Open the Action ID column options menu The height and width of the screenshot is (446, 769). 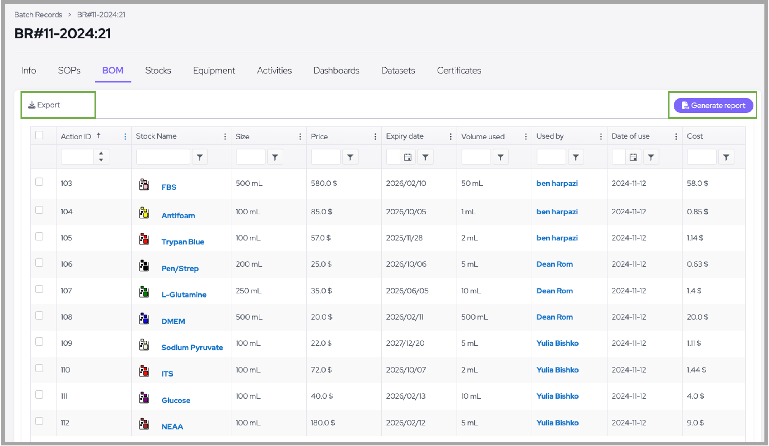click(x=125, y=137)
